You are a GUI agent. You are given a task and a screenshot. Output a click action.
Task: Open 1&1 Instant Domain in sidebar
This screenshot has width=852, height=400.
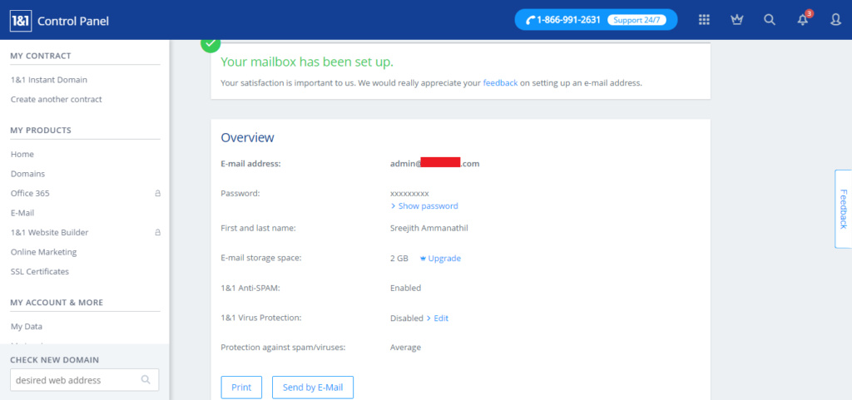click(49, 80)
